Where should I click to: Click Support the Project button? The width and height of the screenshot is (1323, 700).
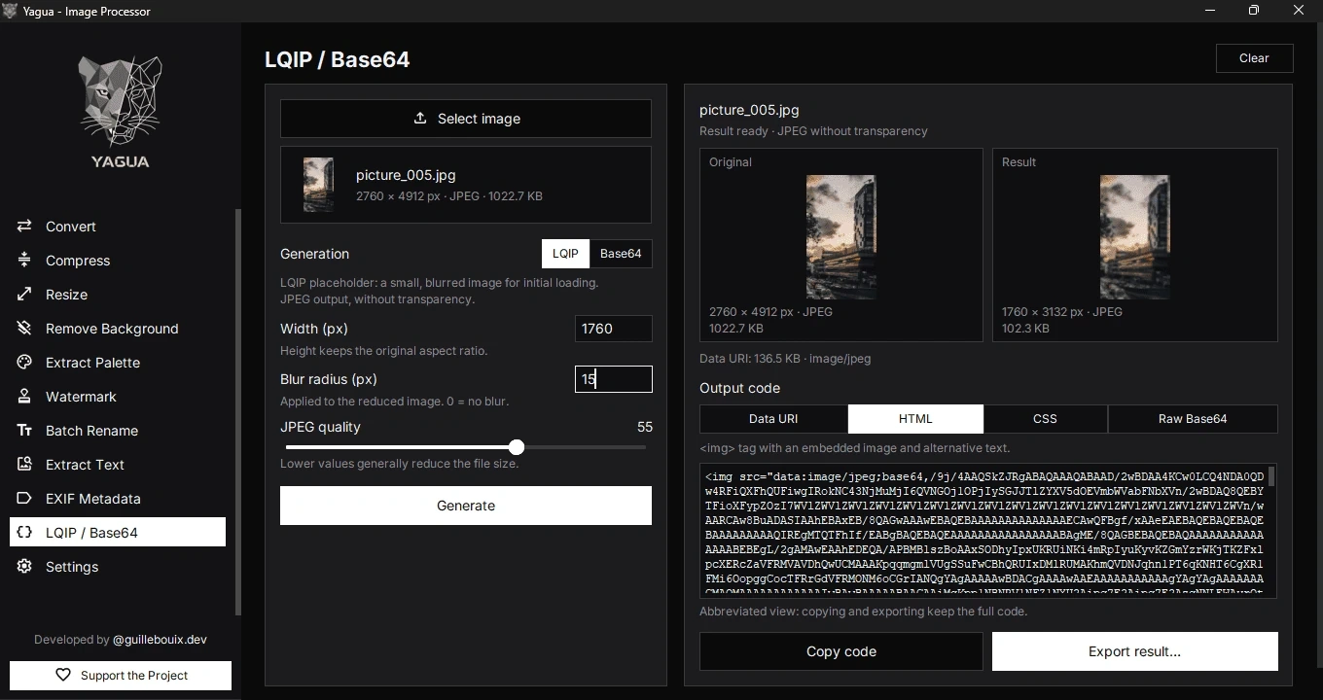pyautogui.click(x=121, y=675)
